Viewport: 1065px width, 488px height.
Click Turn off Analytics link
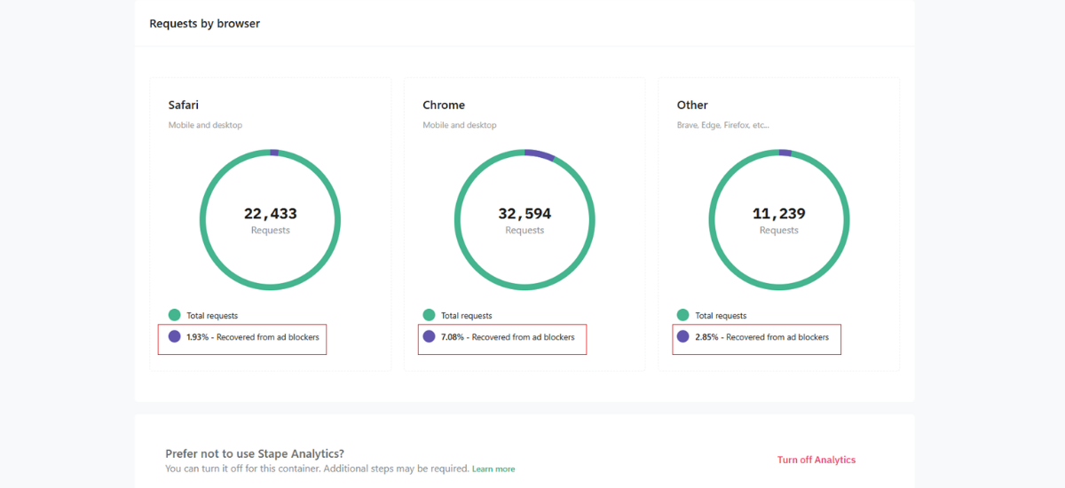pos(816,460)
